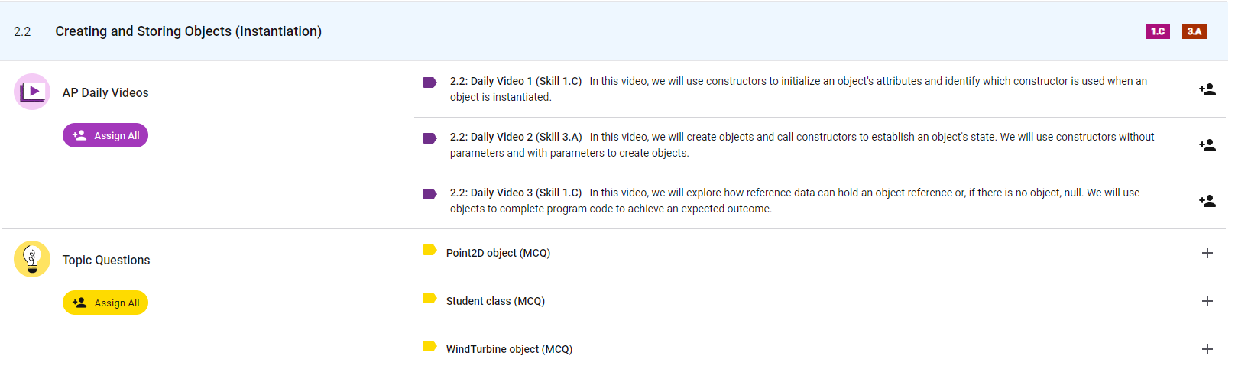
Task: Assign all Topic Questions
Action: pyautogui.click(x=105, y=303)
